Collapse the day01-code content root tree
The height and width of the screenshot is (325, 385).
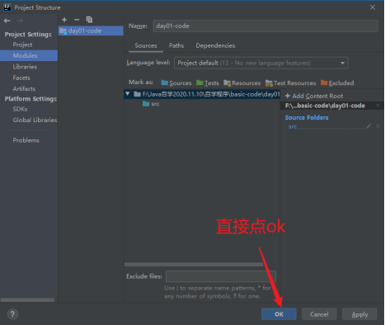click(128, 94)
